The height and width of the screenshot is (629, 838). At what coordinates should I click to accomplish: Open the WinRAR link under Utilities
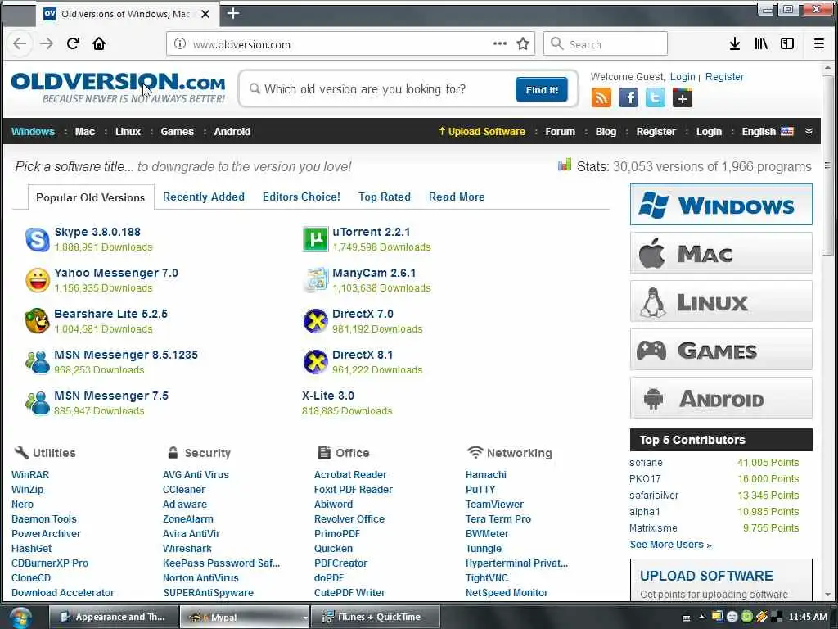[x=30, y=475]
